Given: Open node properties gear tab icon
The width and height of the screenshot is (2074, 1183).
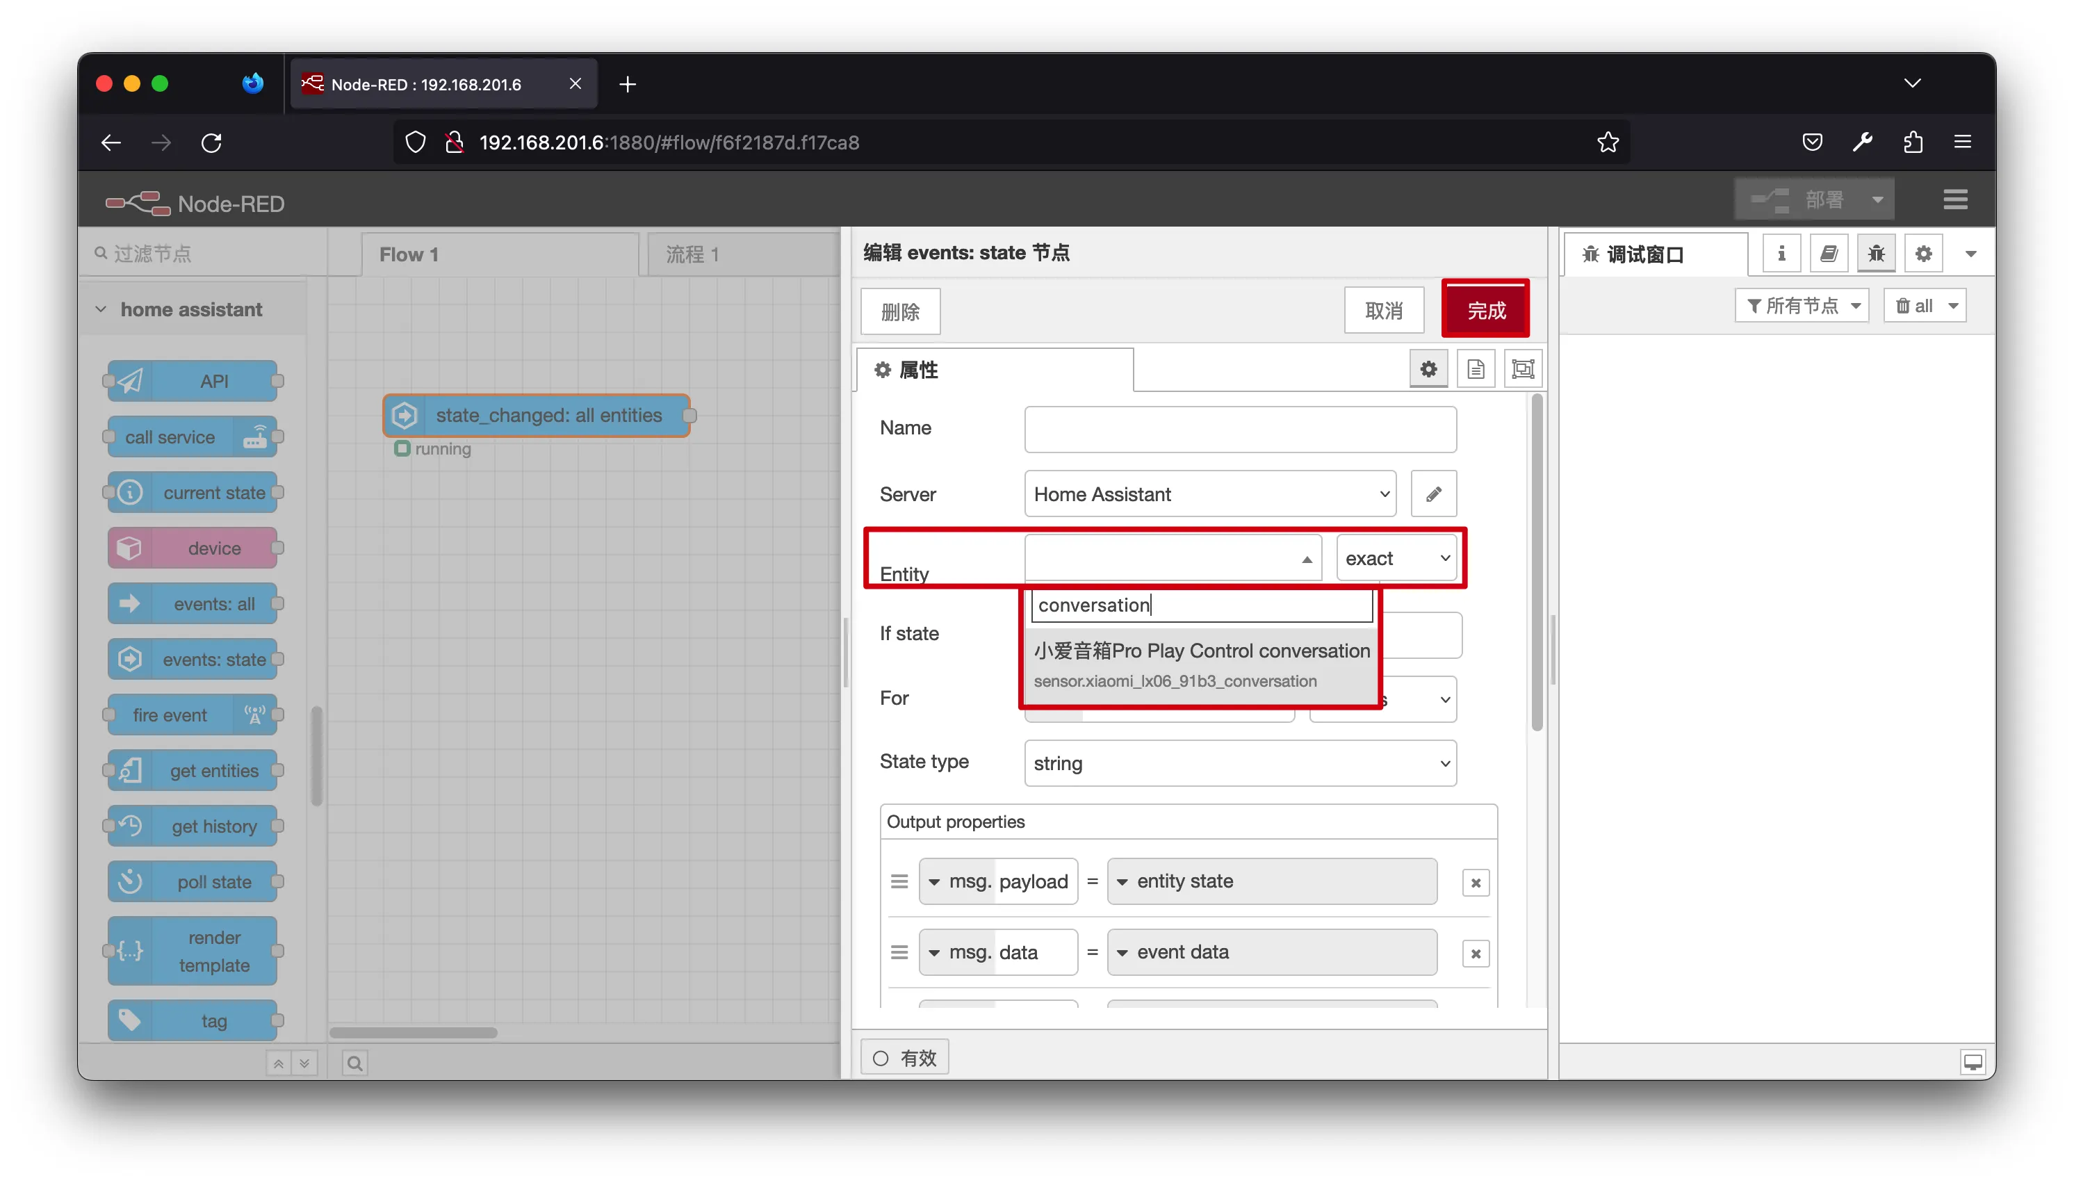Looking at the screenshot, I should [1429, 370].
